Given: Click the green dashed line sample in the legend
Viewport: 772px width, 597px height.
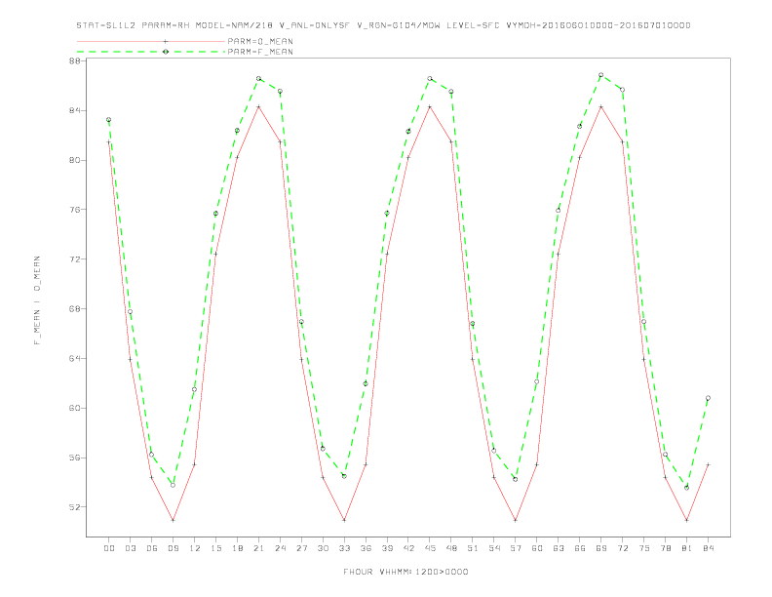Looking at the screenshot, I should 151,52.
